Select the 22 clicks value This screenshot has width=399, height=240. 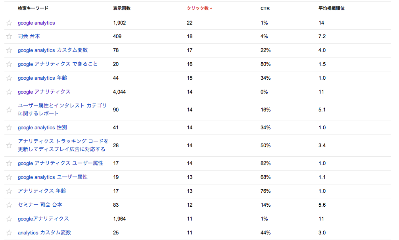(190, 23)
